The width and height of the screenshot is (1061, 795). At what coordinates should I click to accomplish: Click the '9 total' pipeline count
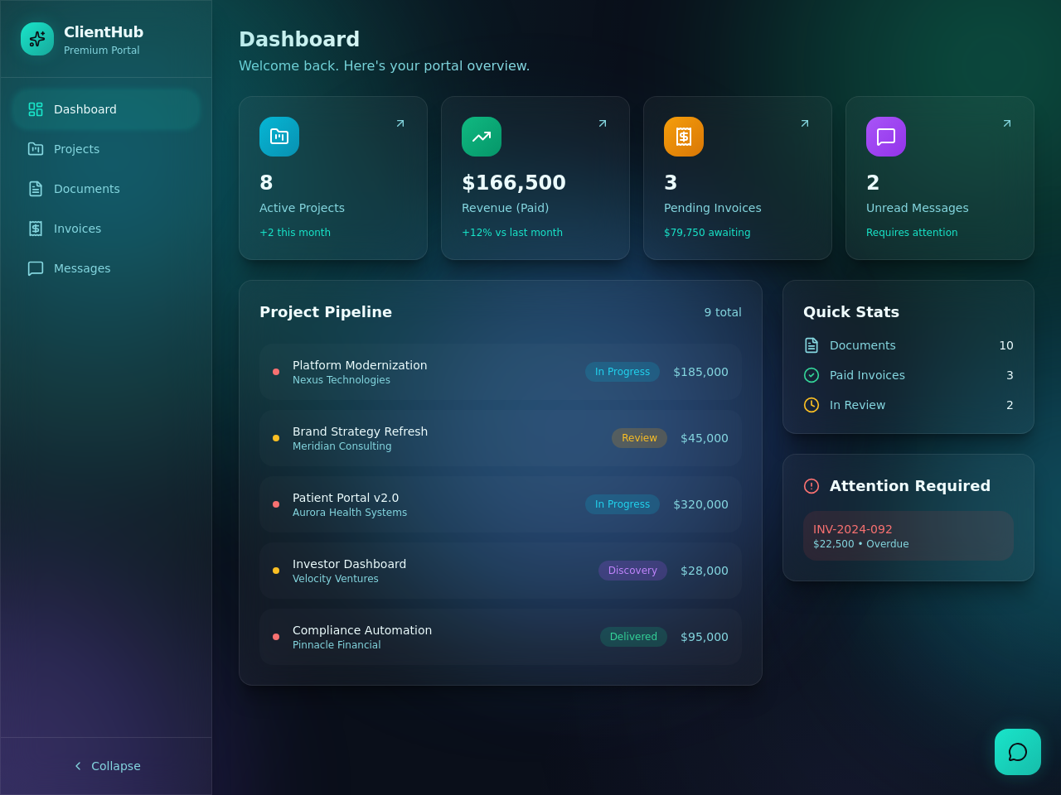723,312
